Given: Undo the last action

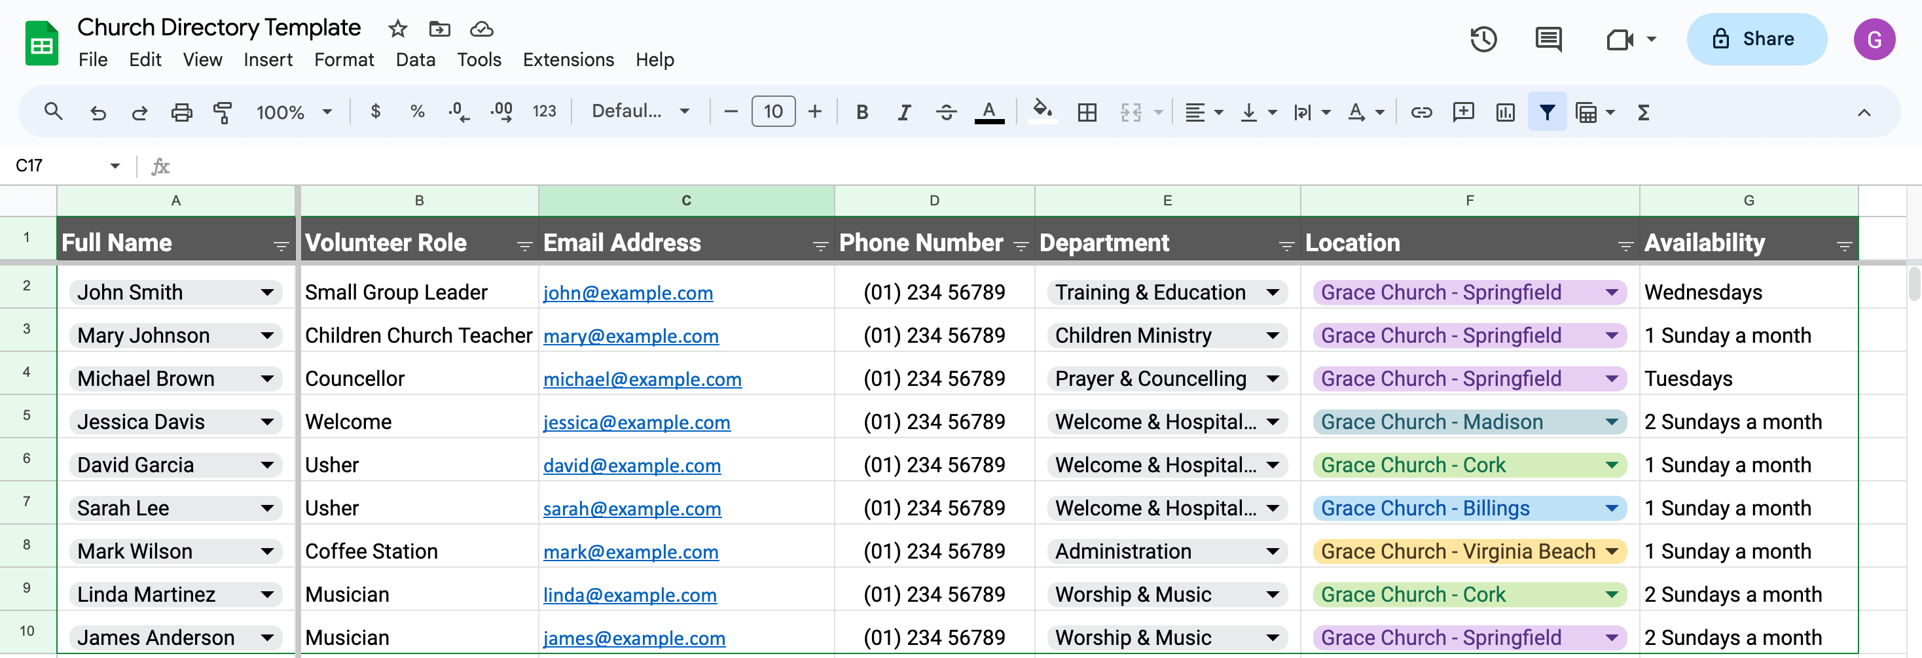Looking at the screenshot, I should tap(98, 112).
